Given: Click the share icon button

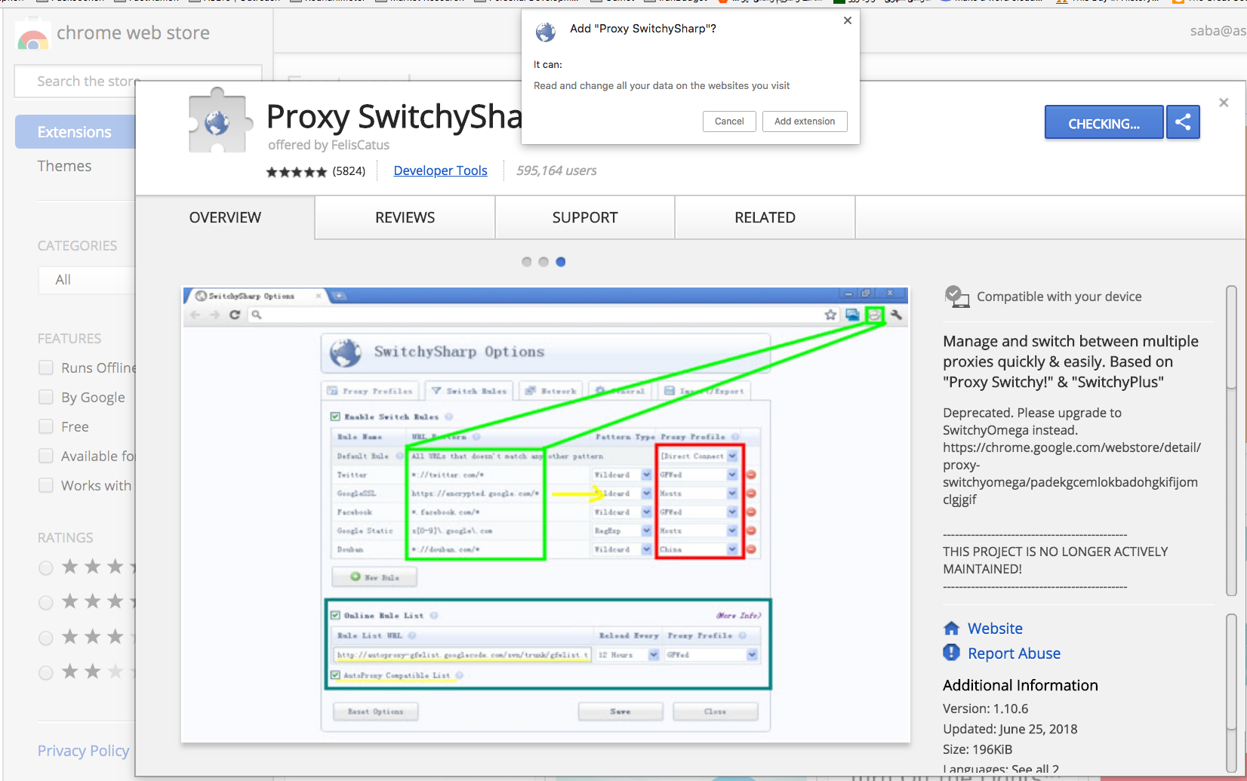Looking at the screenshot, I should (x=1183, y=122).
